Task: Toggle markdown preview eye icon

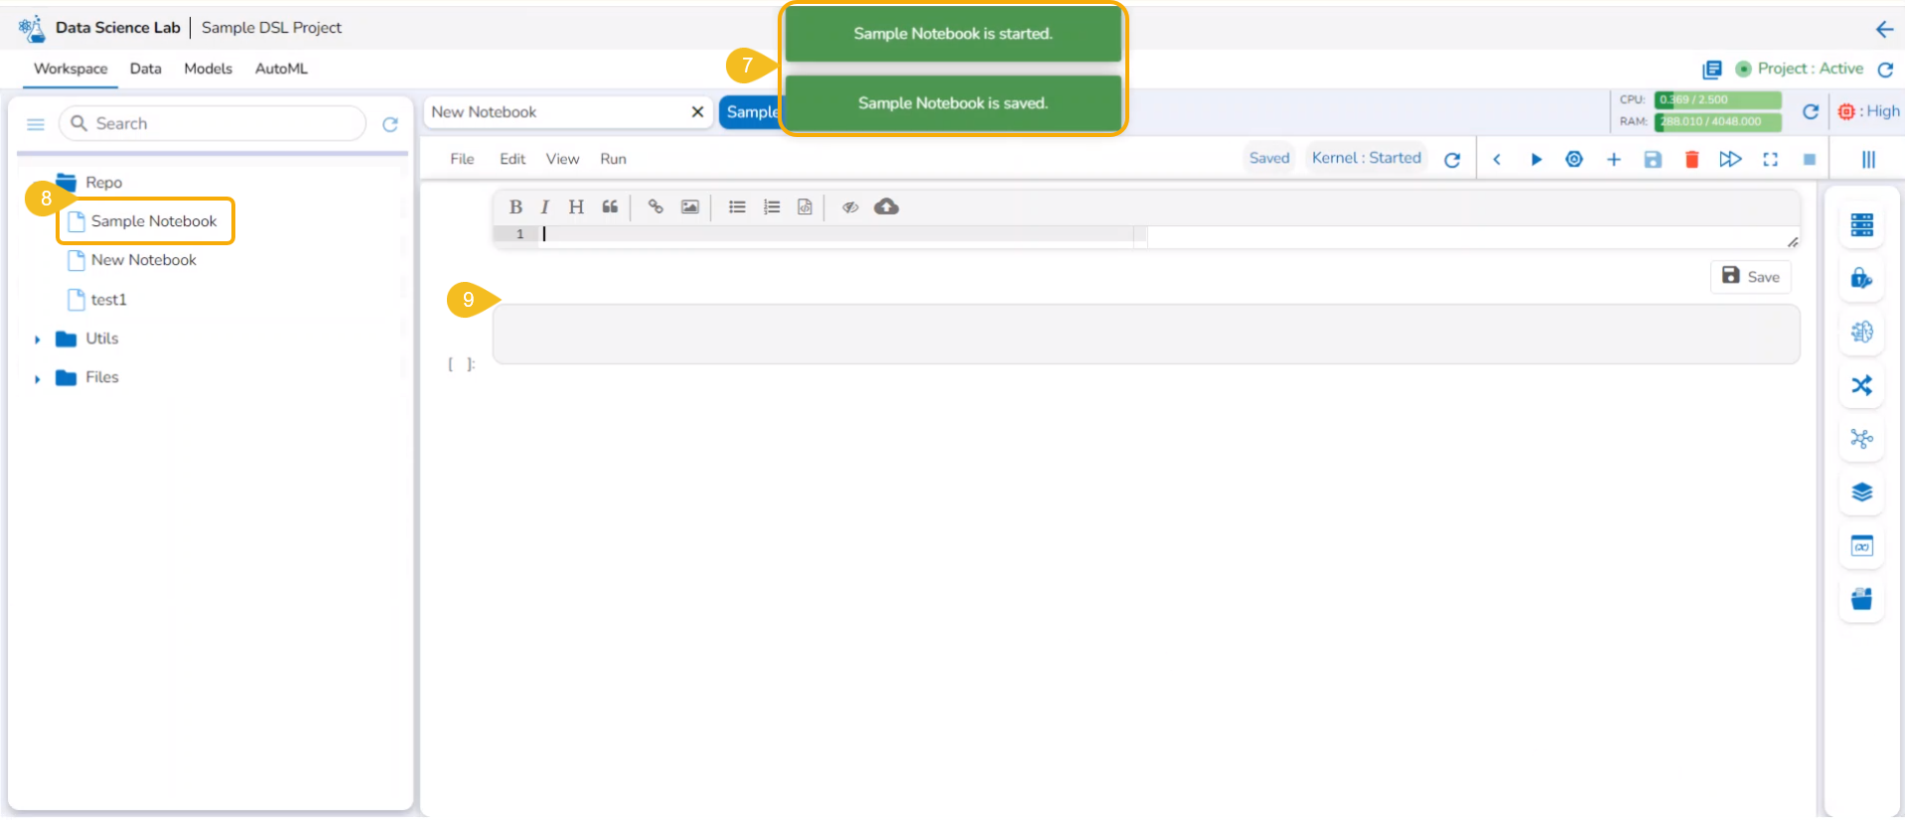Action: click(x=850, y=206)
